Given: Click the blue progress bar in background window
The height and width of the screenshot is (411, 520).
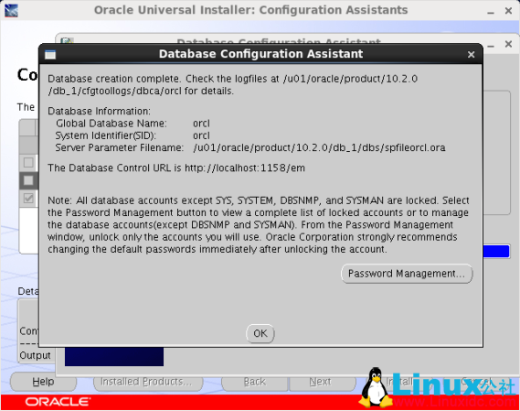Looking at the screenshot, I should coord(496,251).
